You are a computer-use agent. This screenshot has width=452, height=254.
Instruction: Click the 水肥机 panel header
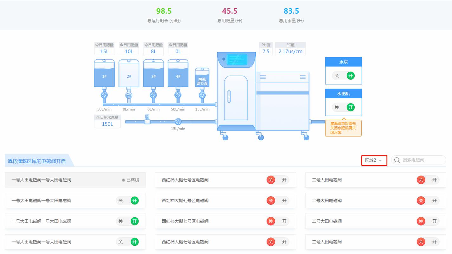(x=343, y=94)
